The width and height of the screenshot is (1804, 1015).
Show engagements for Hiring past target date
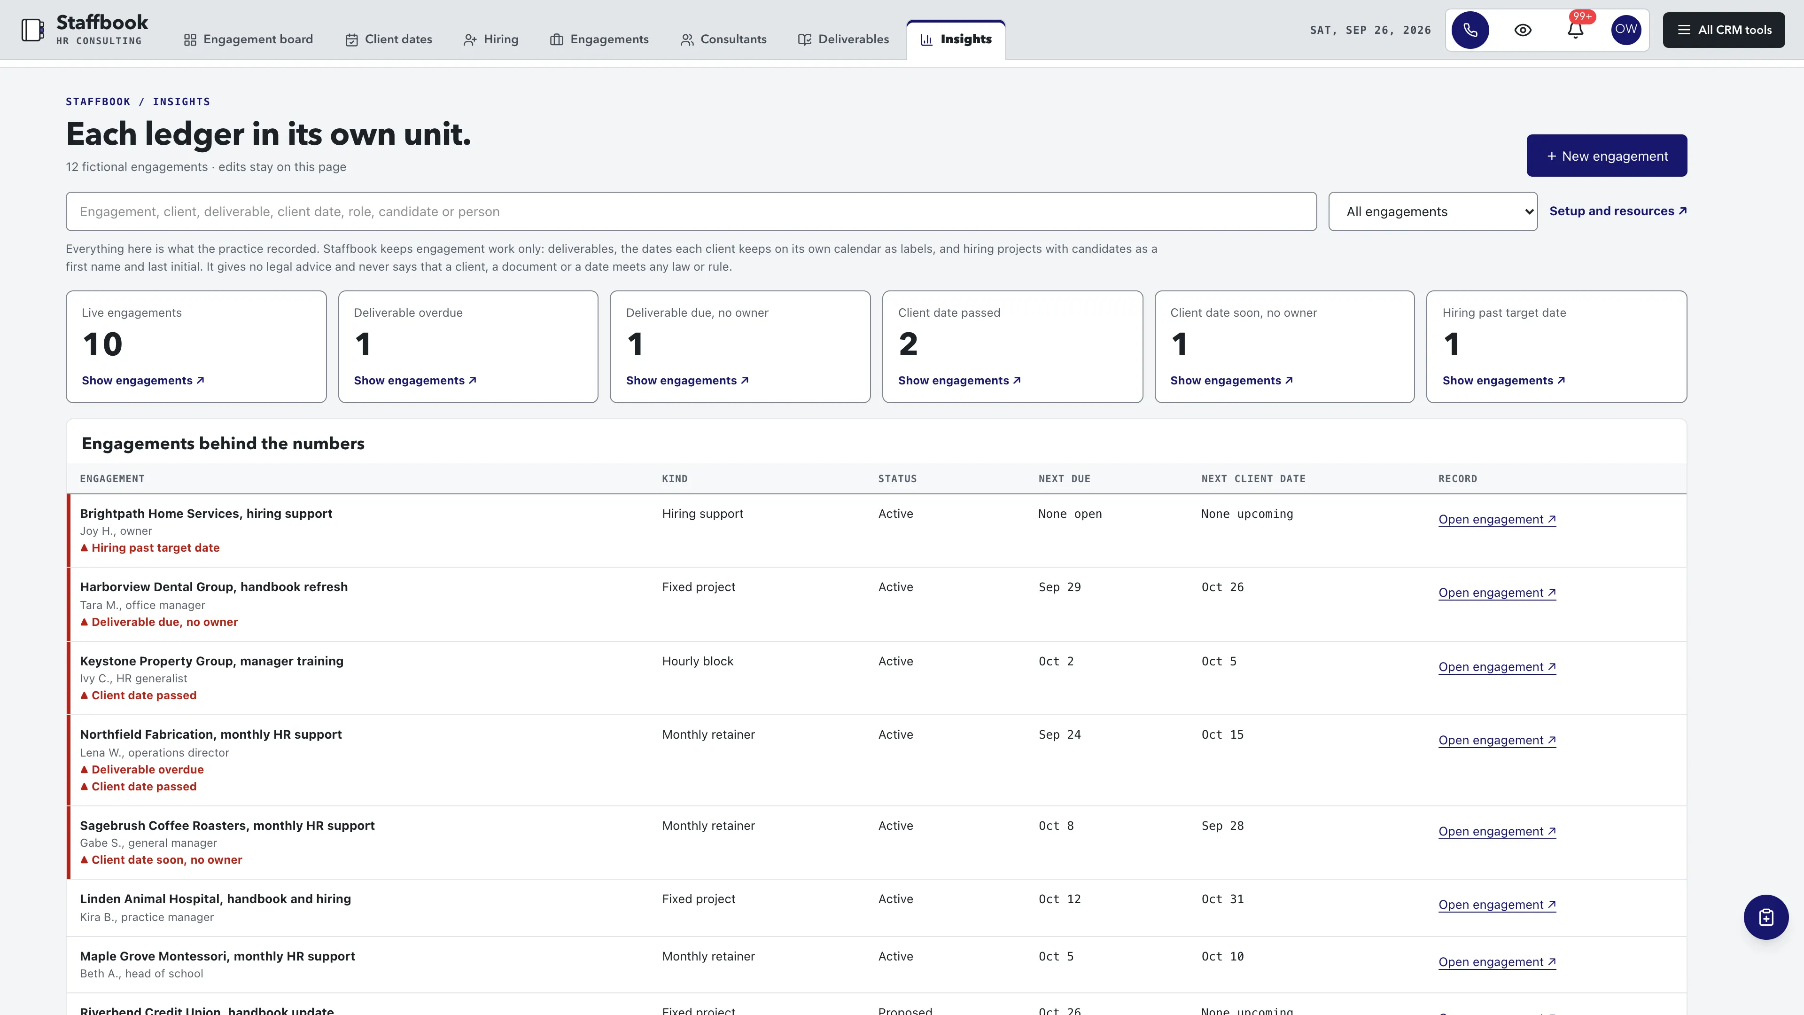1503,380
